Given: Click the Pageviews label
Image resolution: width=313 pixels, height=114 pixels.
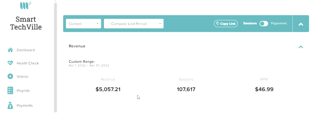Looking at the screenshot, I should coord(279,23).
